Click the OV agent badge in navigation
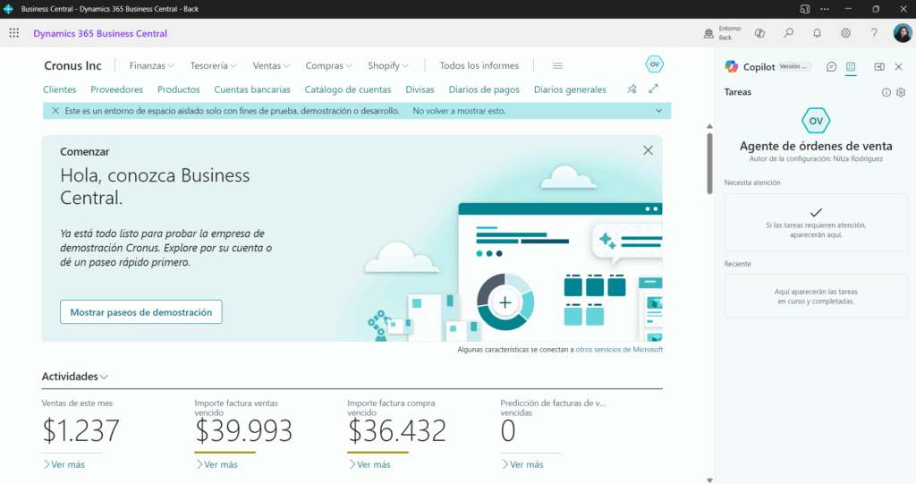The width and height of the screenshot is (916, 484). pos(654,64)
